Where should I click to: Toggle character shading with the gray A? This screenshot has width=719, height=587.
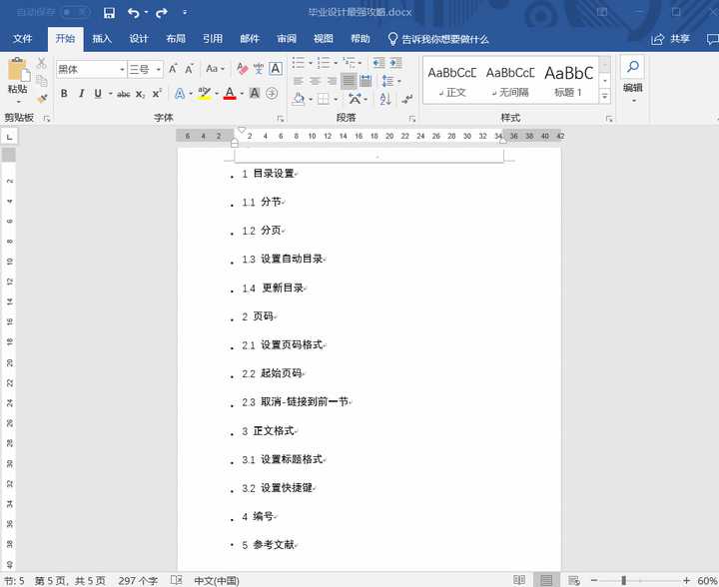(x=254, y=94)
